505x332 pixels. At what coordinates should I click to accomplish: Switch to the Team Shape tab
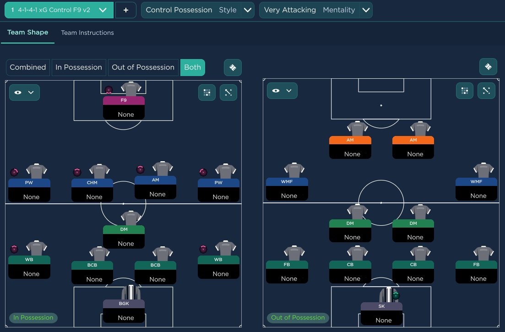(x=27, y=32)
